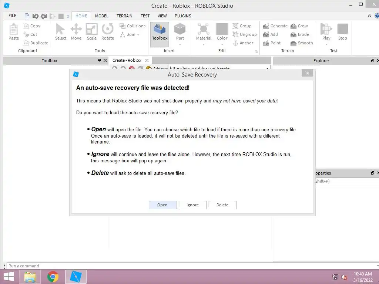Click Ungroup in the Edit section
Screen dimensions: 379x284
click(245, 34)
